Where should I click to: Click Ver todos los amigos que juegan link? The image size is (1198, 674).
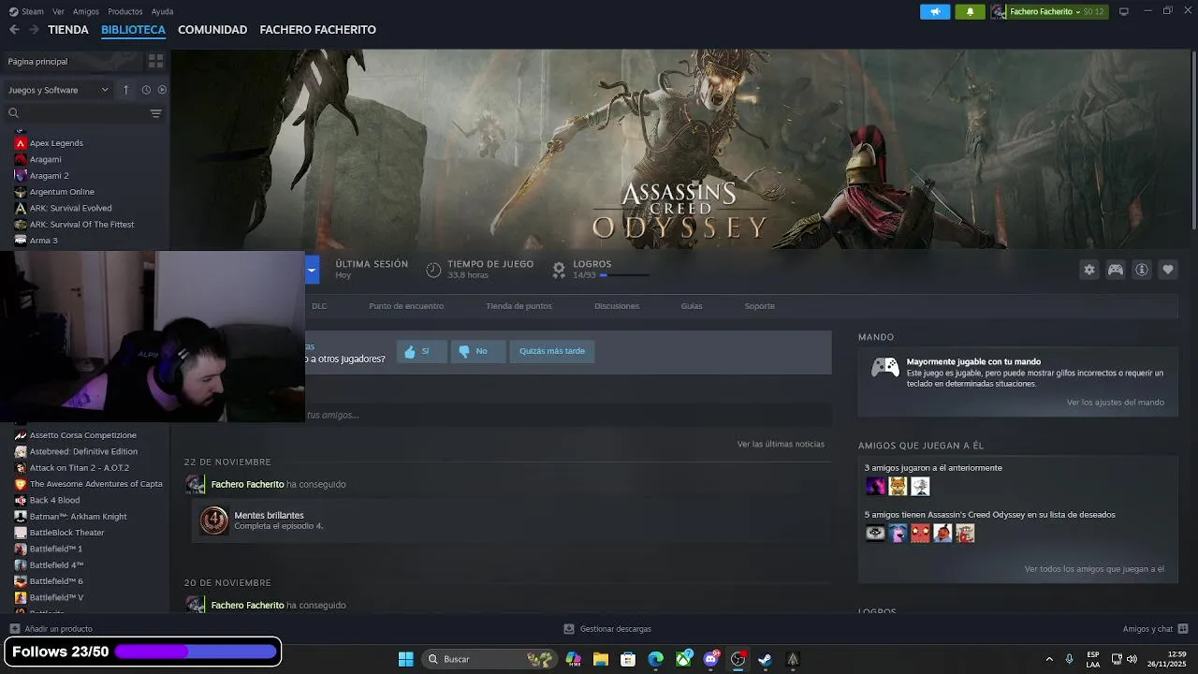(1094, 569)
